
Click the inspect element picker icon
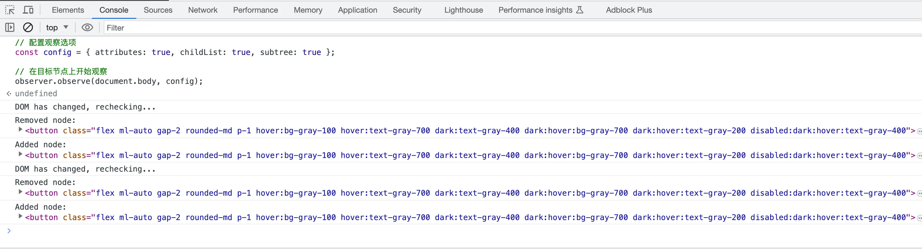coord(10,10)
